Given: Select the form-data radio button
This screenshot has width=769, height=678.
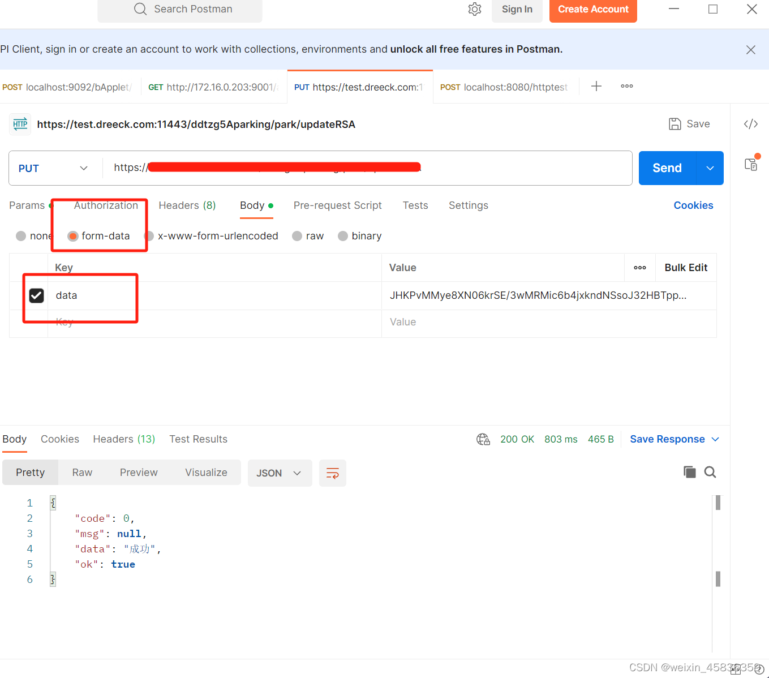Looking at the screenshot, I should tap(72, 236).
